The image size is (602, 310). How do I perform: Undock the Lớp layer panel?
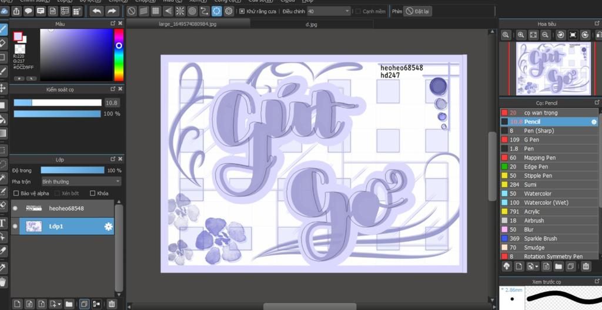coord(113,159)
